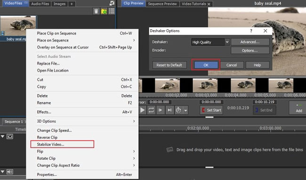Click filmstrip thumbnail at 0:00:05.000
The width and height of the screenshot is (306, 180).
tap(281, 85)
